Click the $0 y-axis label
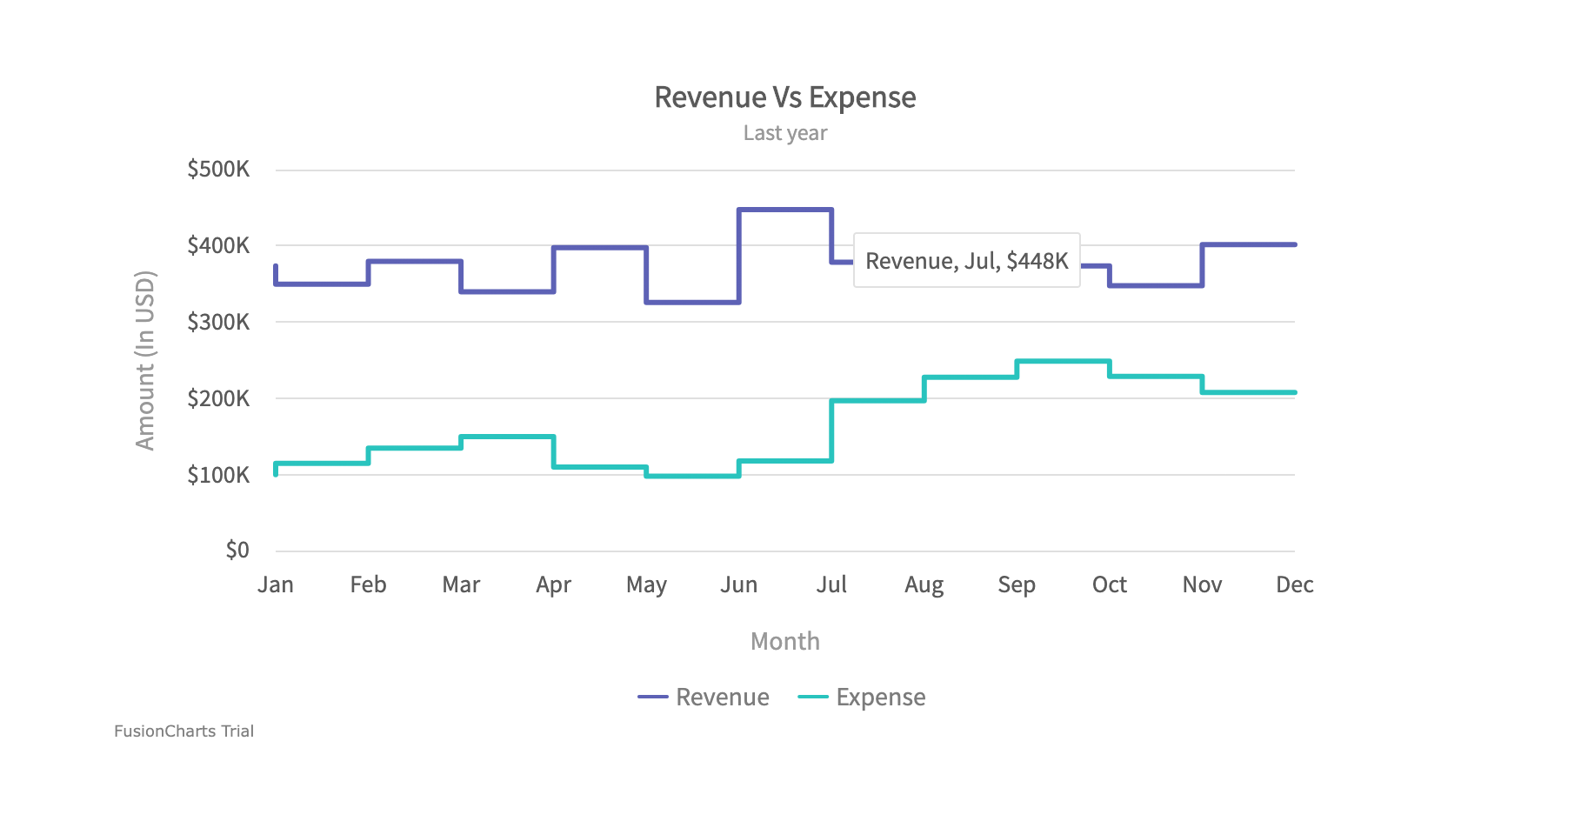This screenshot has width=1581, height=828. (x=237, y=550)
